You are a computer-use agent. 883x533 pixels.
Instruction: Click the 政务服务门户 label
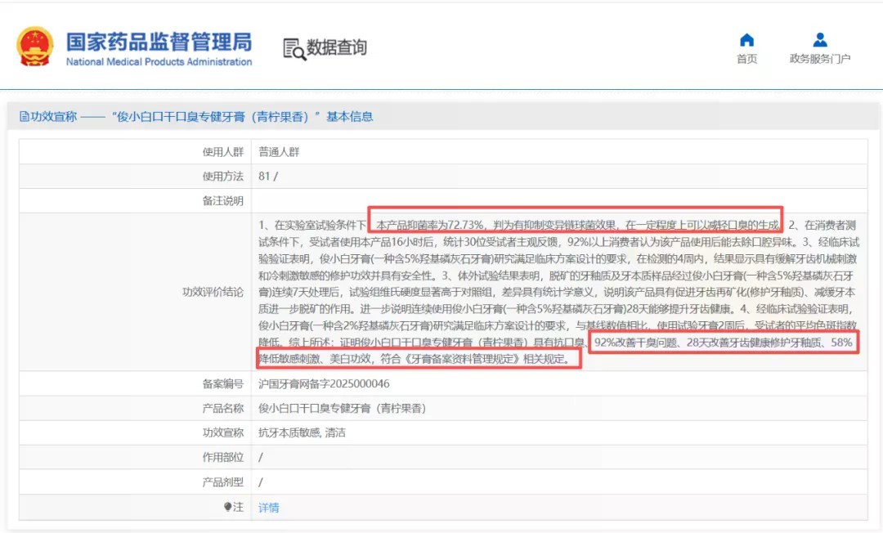pyautogui.click(x=820, y=59)
